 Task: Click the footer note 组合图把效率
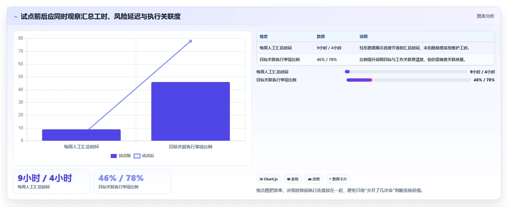(x=340, y=191)
